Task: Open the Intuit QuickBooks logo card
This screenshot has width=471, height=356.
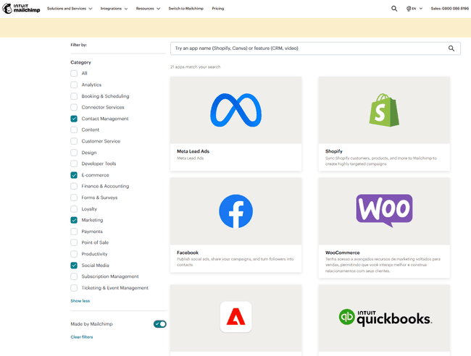Action: click(x=385, y=318)
